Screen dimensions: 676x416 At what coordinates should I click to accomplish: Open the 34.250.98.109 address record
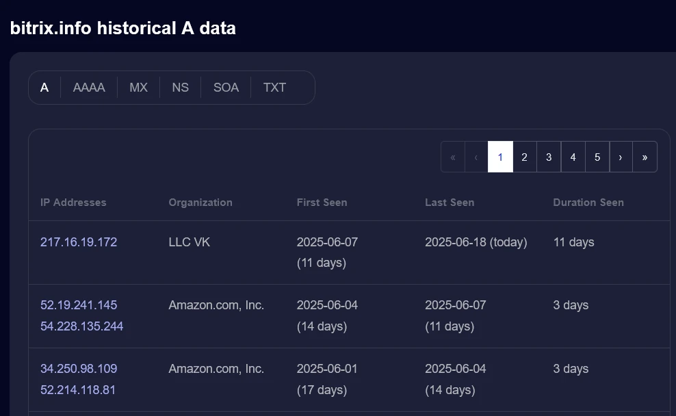[x=78, y=369]
